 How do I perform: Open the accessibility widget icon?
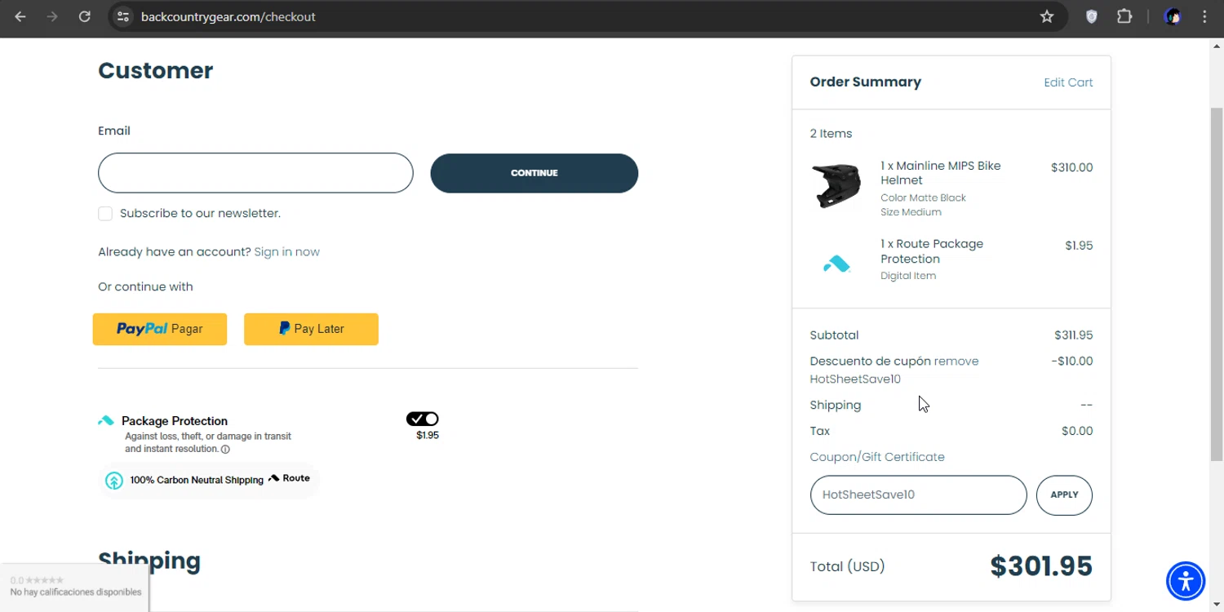pyautogui.click(x=1185, y=581)
